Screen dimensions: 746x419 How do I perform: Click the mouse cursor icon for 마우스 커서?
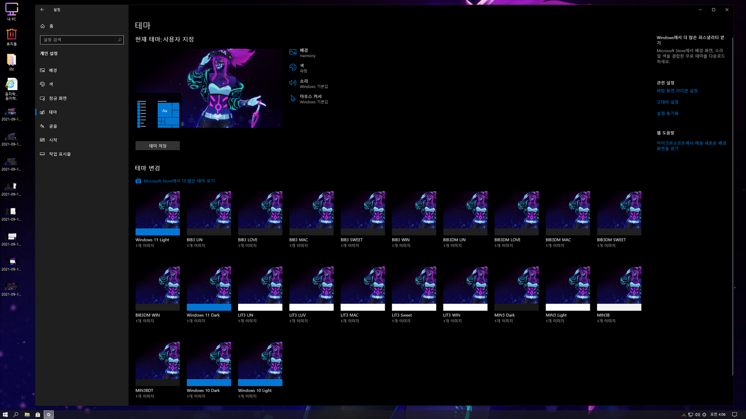[x=293, y=99]
